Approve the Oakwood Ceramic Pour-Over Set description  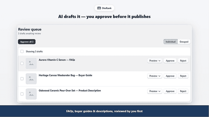click(x=170, y=91)
